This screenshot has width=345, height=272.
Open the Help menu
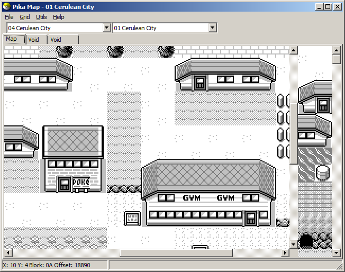[x=59, y=17]
